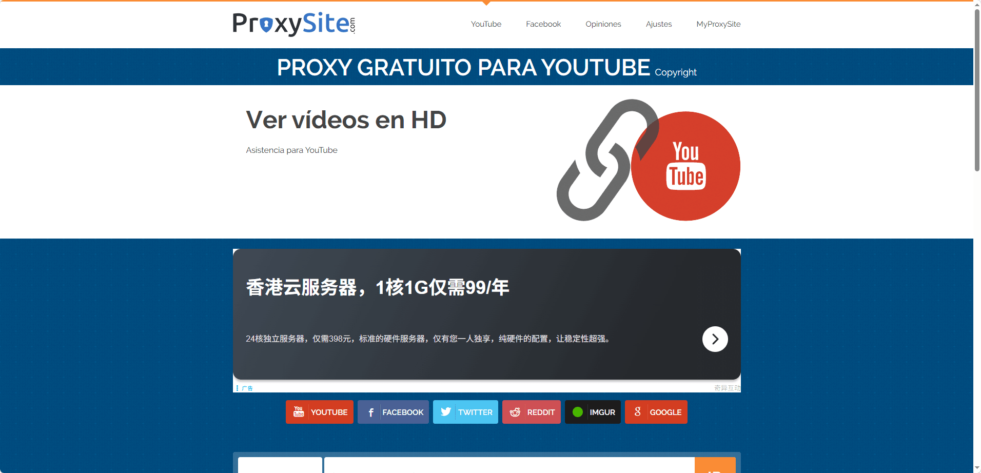Click the ProxySite.com logo
The image size is (981, 473).
click(293, 24)
